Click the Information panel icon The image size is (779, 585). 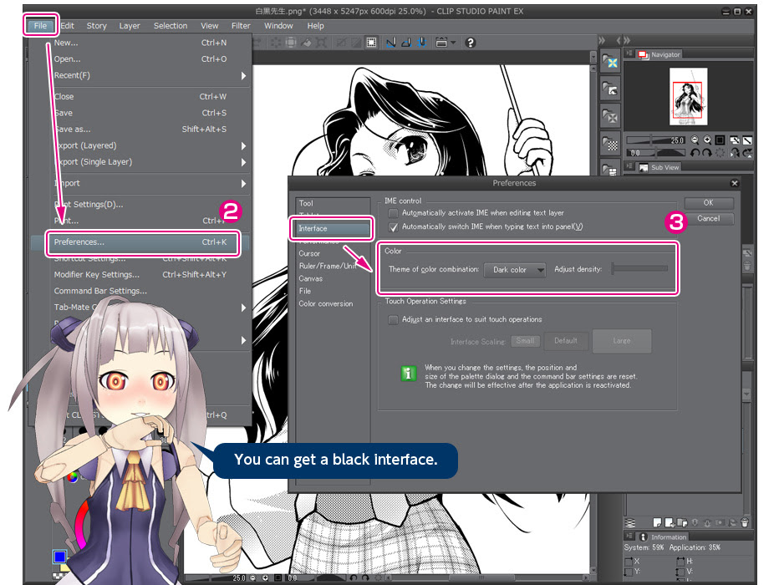pyautogui.click(x=644, y=537)
